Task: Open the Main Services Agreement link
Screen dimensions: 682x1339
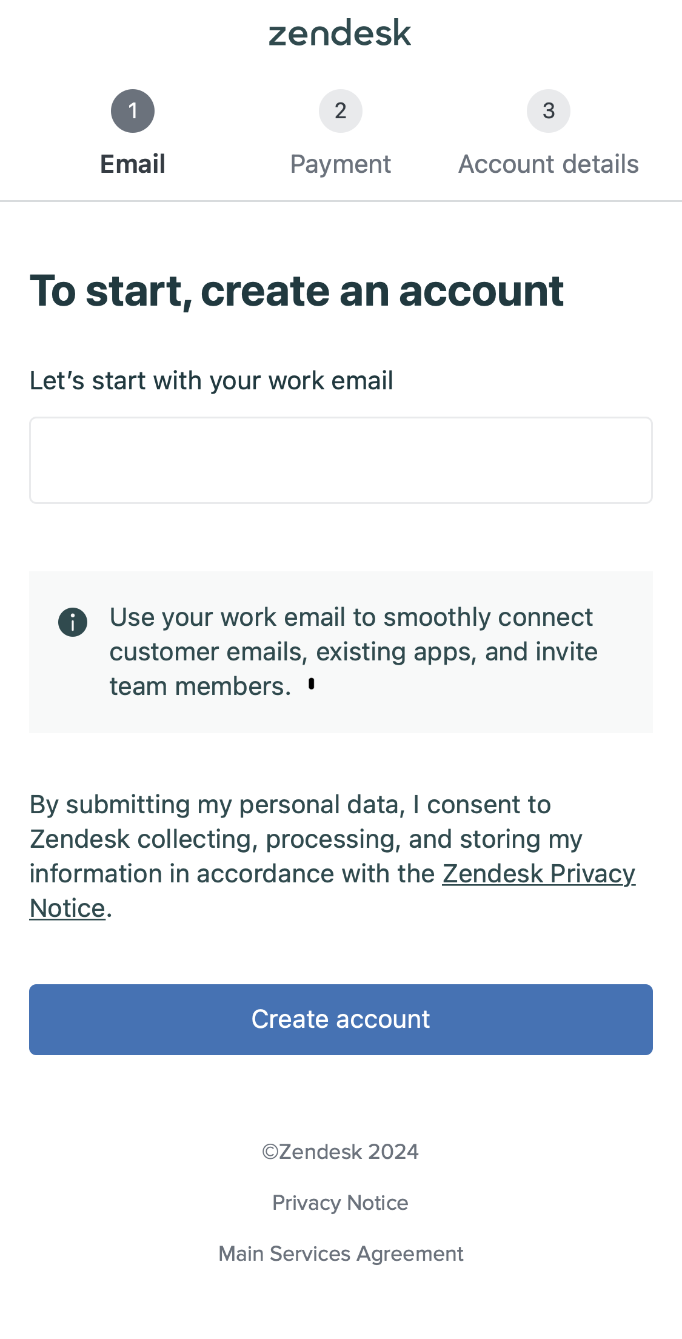Action: [341, 1253]
